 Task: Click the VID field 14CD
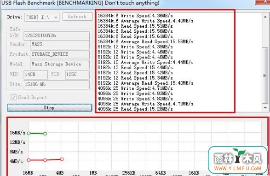(35, 75)
